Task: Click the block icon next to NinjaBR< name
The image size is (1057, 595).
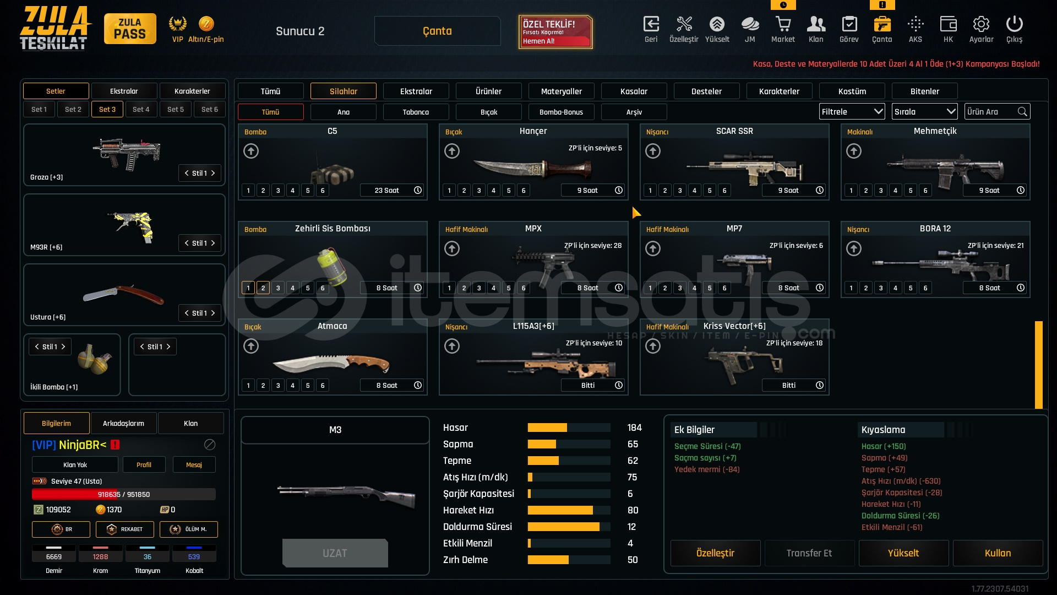Action: tap(210, 445)
